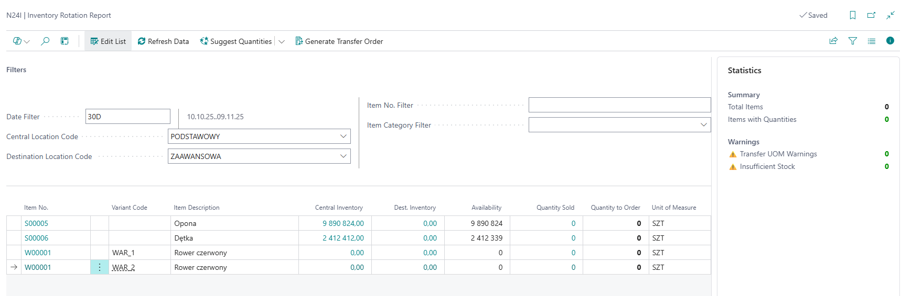This screenshot has height=296, width=912.
Task: Open page in new window icon
Action: (872, 15)
